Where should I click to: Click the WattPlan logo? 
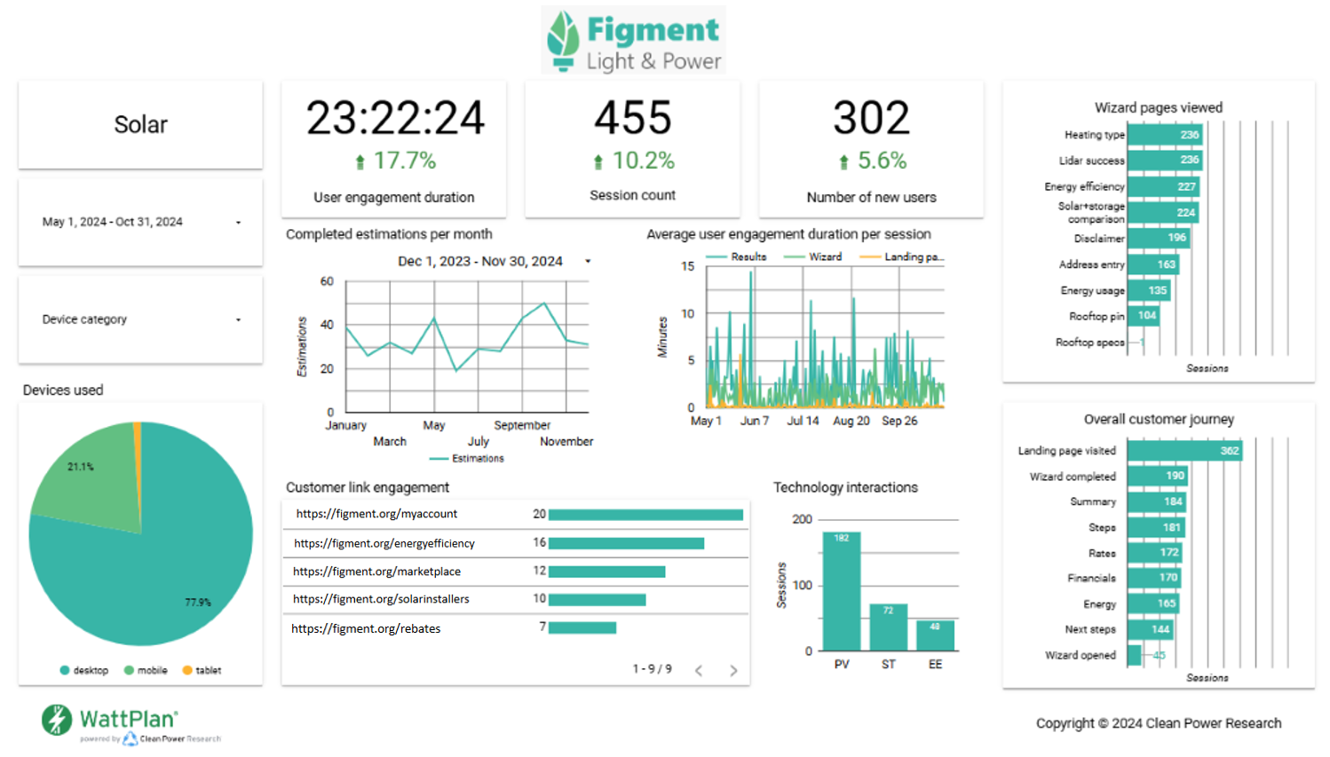pos(131,723)
